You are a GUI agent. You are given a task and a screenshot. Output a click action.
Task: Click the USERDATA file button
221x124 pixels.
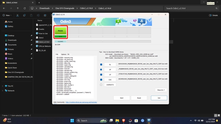(x=110, y=85)
